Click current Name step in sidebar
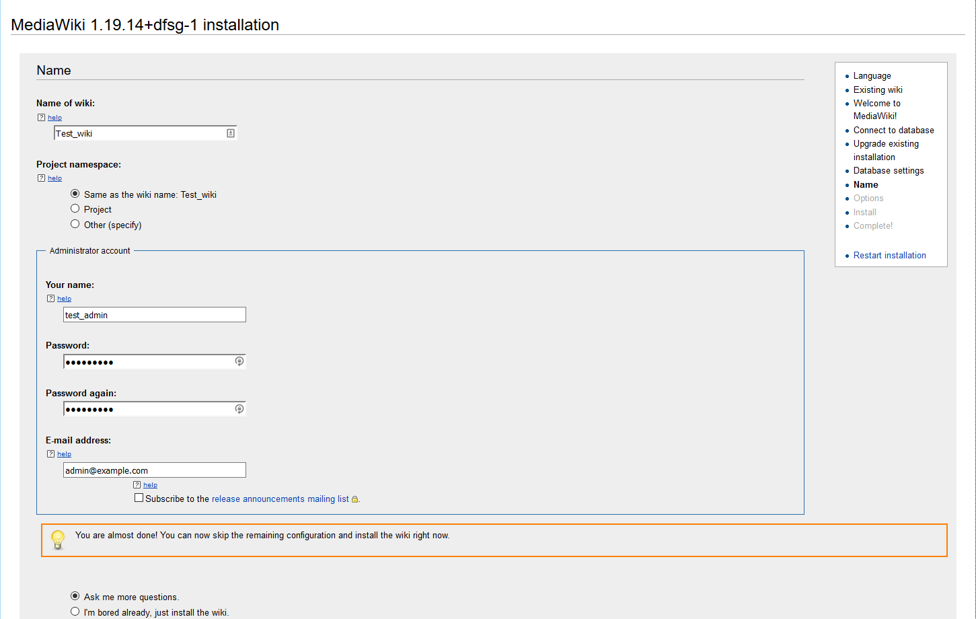Screen dimensions: 976x619 (866, 185)
